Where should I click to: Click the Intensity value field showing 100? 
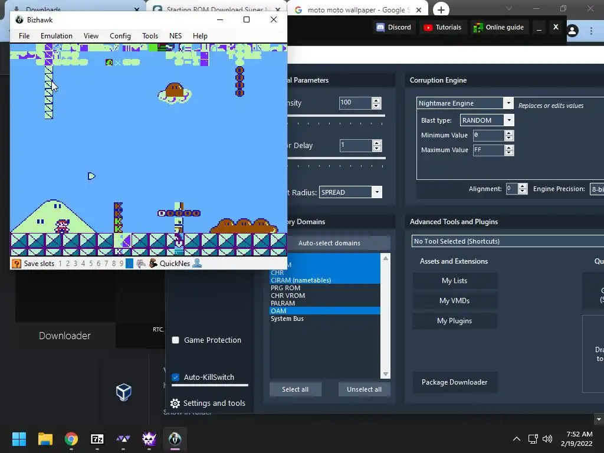coord(355,103)
